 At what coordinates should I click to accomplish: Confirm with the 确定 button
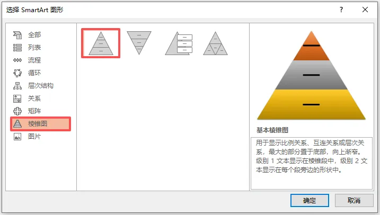[310, 201]
